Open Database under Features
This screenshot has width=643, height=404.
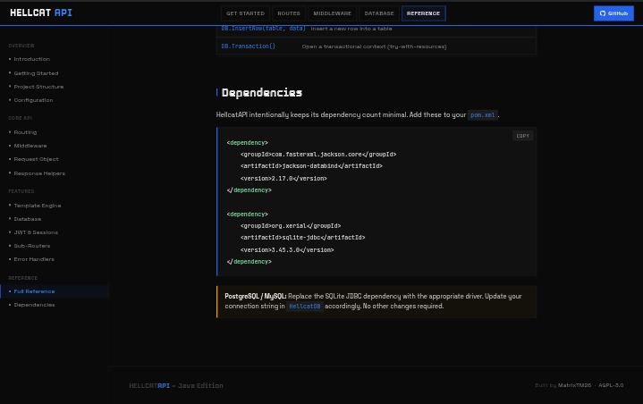[28, 219]
